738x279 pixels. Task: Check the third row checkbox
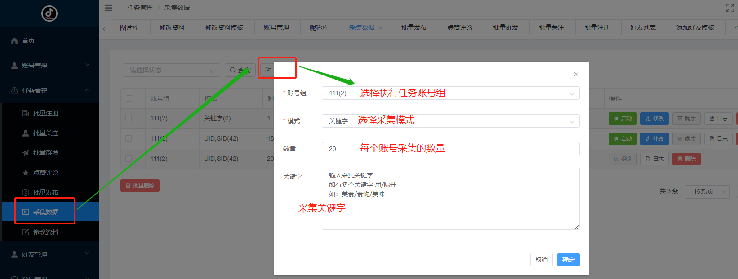(x=129, y=159)
